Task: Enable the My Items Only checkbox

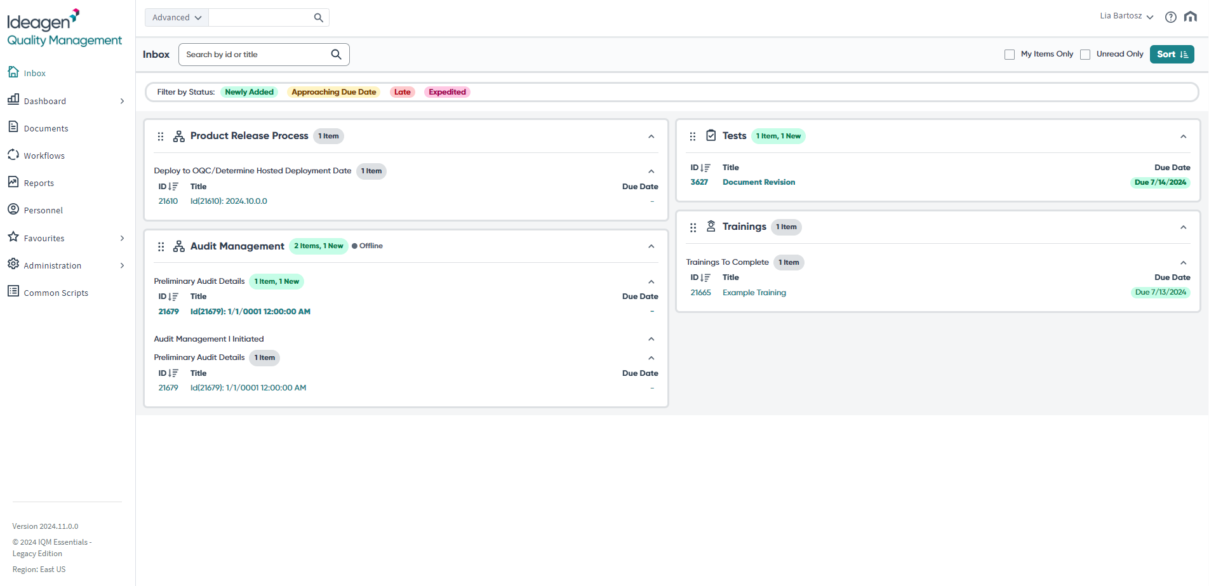Action: pyautogui.click(x=1010, y=55)
